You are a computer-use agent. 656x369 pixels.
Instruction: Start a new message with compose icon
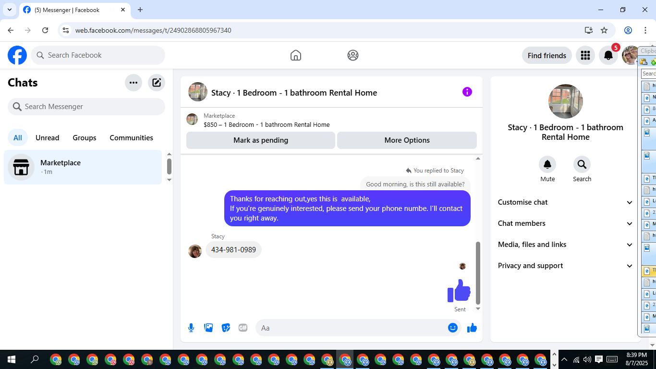pos(157,83)
